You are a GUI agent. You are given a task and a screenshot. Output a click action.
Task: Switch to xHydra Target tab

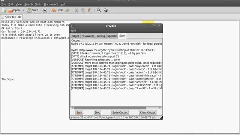75,36
